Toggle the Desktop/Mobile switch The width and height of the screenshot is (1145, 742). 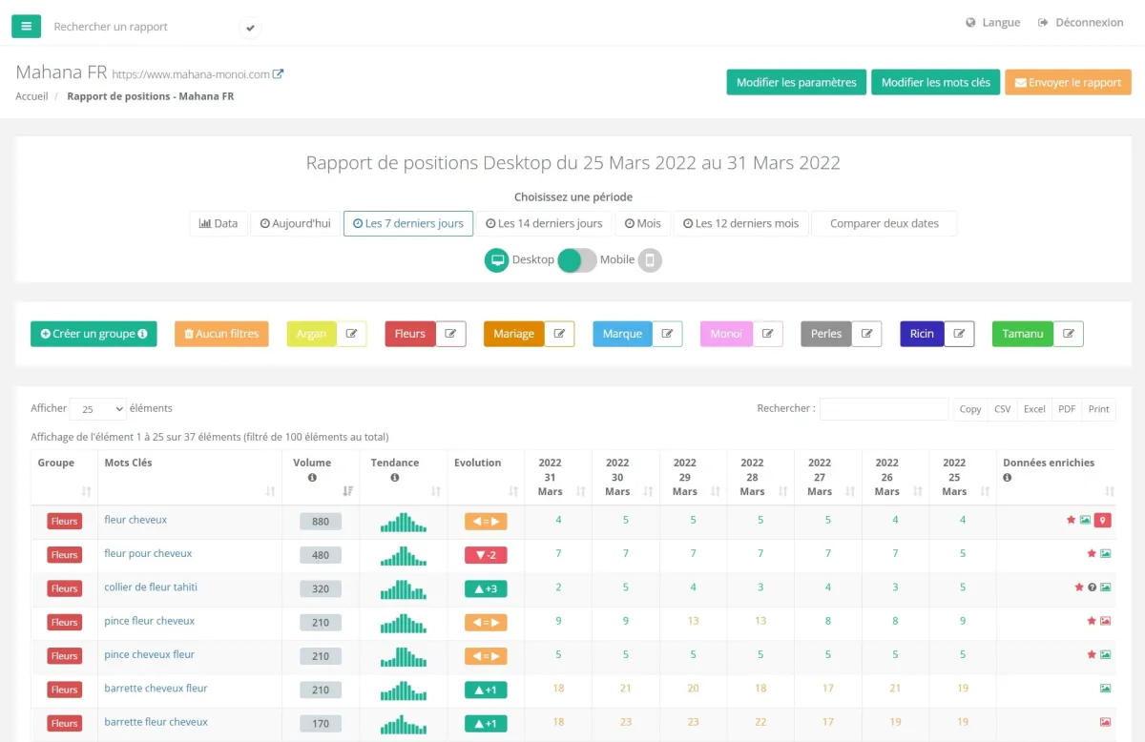pos(577,259)
